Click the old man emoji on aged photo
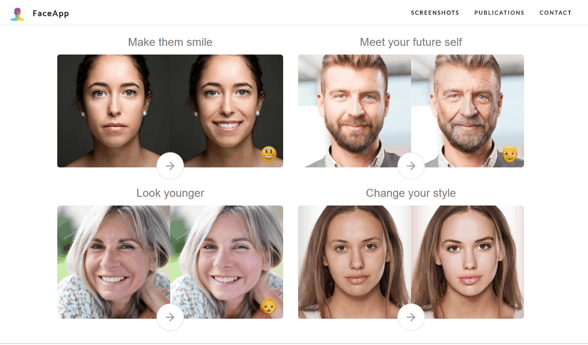Viewport: 588px width, 345px height. click(x=510, y=154)
